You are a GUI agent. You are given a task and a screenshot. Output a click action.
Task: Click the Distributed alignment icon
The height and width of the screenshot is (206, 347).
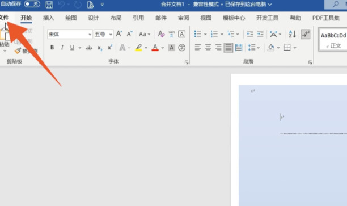pos(239,48)
